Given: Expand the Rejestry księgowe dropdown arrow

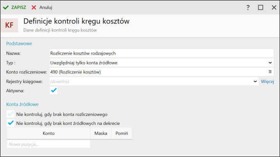Looking at the screenshot, I should (255, 81).
